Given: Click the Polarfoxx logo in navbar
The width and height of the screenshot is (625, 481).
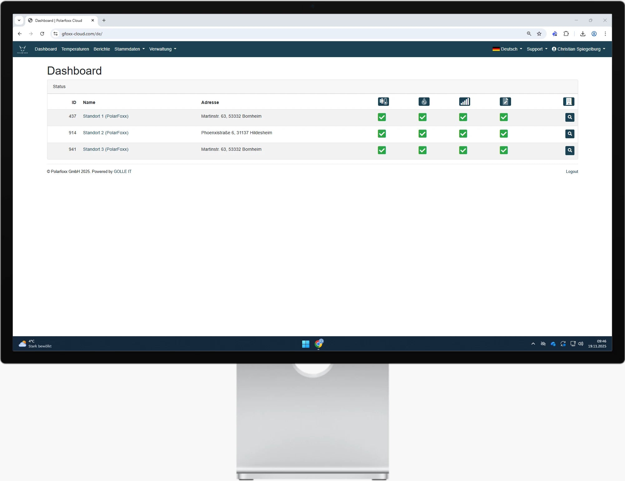Looking at the screenshot, I should (x=22, y=49).
